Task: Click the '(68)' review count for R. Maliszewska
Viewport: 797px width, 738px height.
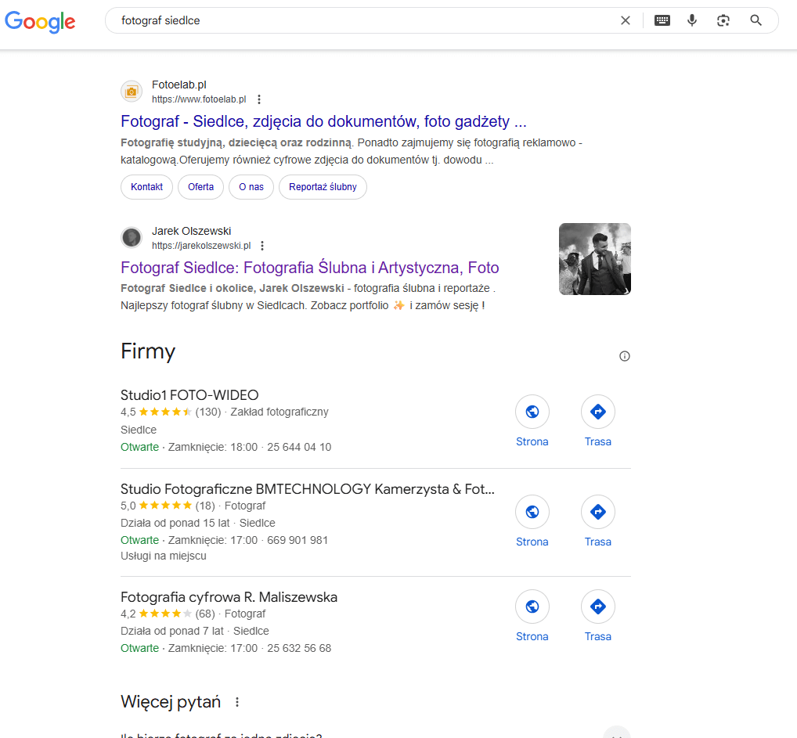Action: pos(205,614)
